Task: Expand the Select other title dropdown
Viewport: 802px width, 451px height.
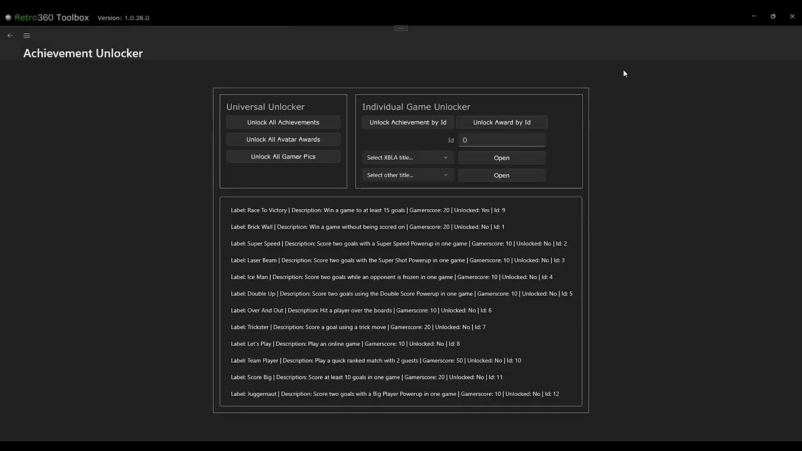Action: click(407, 175)
